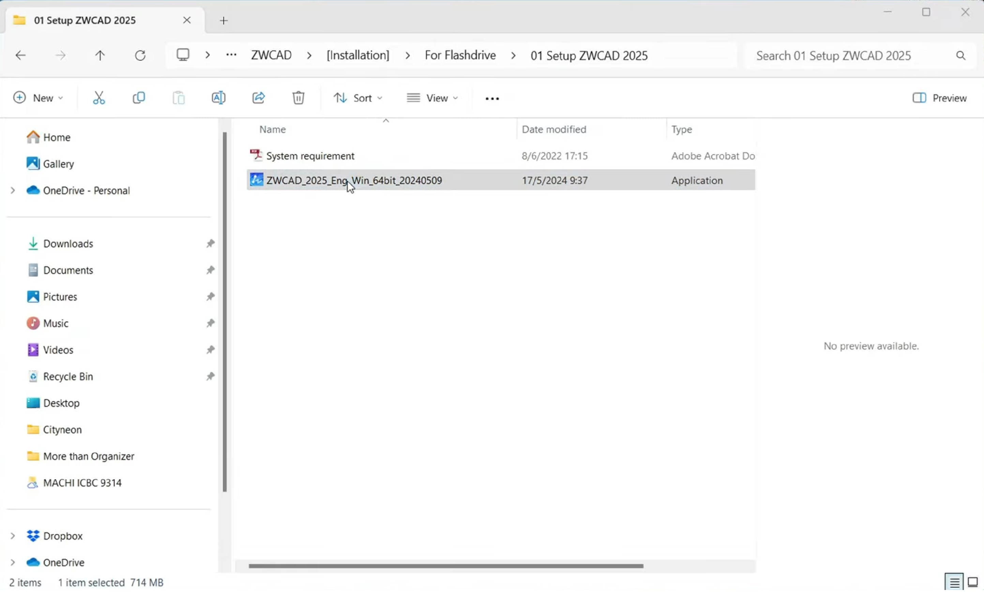Click the navigation pane vertical scrollbar
984x592 pixels.
pyautogui.click(x=225, y=312)
